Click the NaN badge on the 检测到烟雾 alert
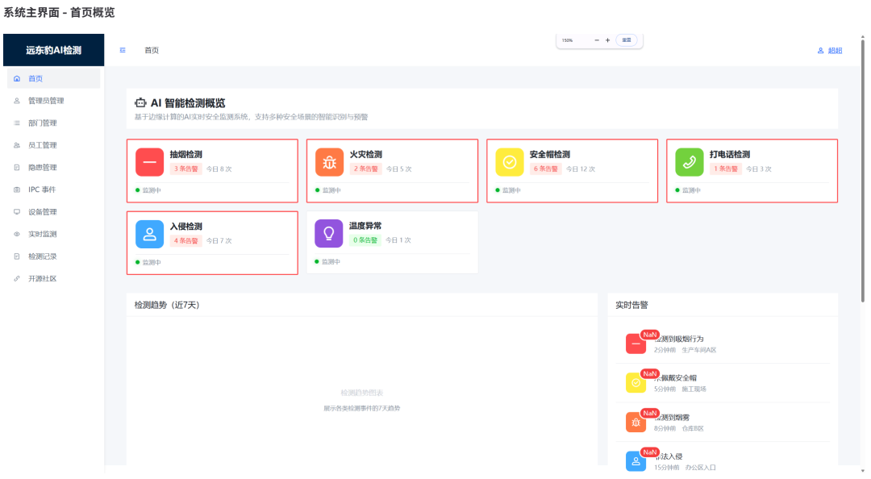Viewport: 871px width, 479px height. (x=650, y=413)
